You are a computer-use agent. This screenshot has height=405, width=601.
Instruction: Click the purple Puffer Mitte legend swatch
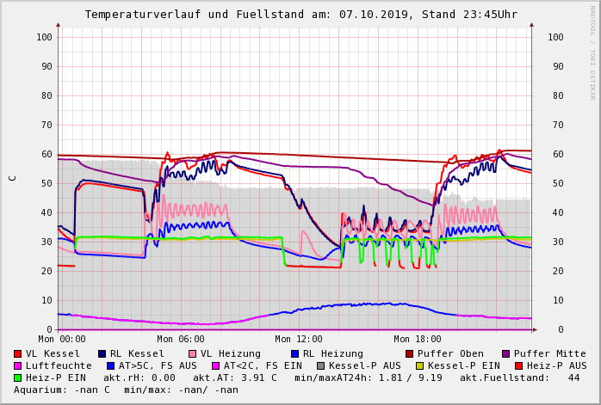pos(505,353)
